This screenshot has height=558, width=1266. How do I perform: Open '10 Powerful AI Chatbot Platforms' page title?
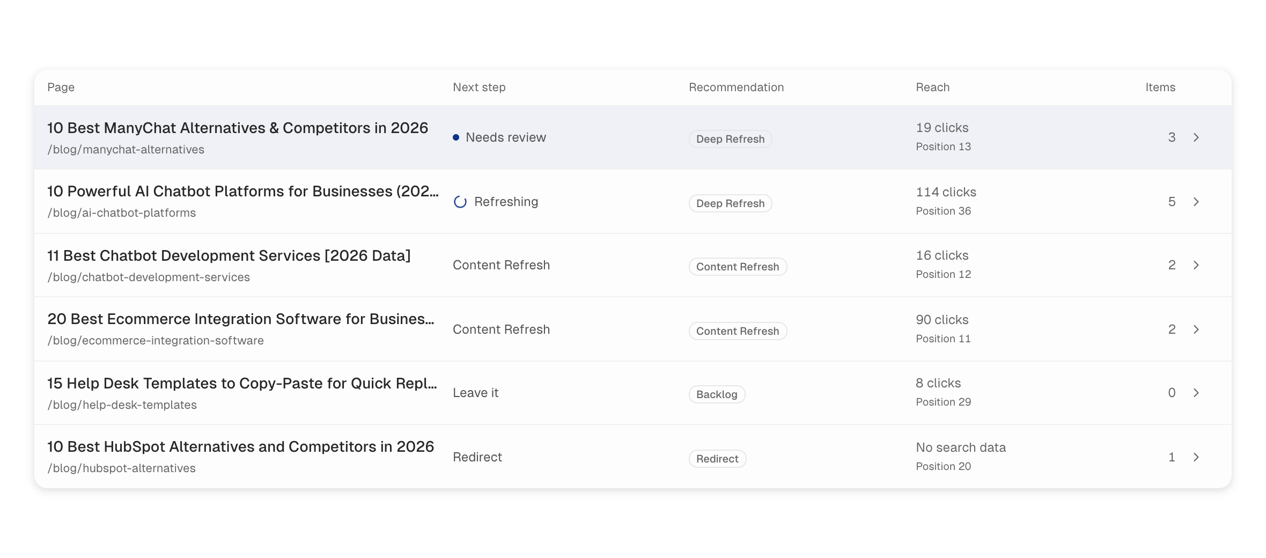click(x=243, y=191)
